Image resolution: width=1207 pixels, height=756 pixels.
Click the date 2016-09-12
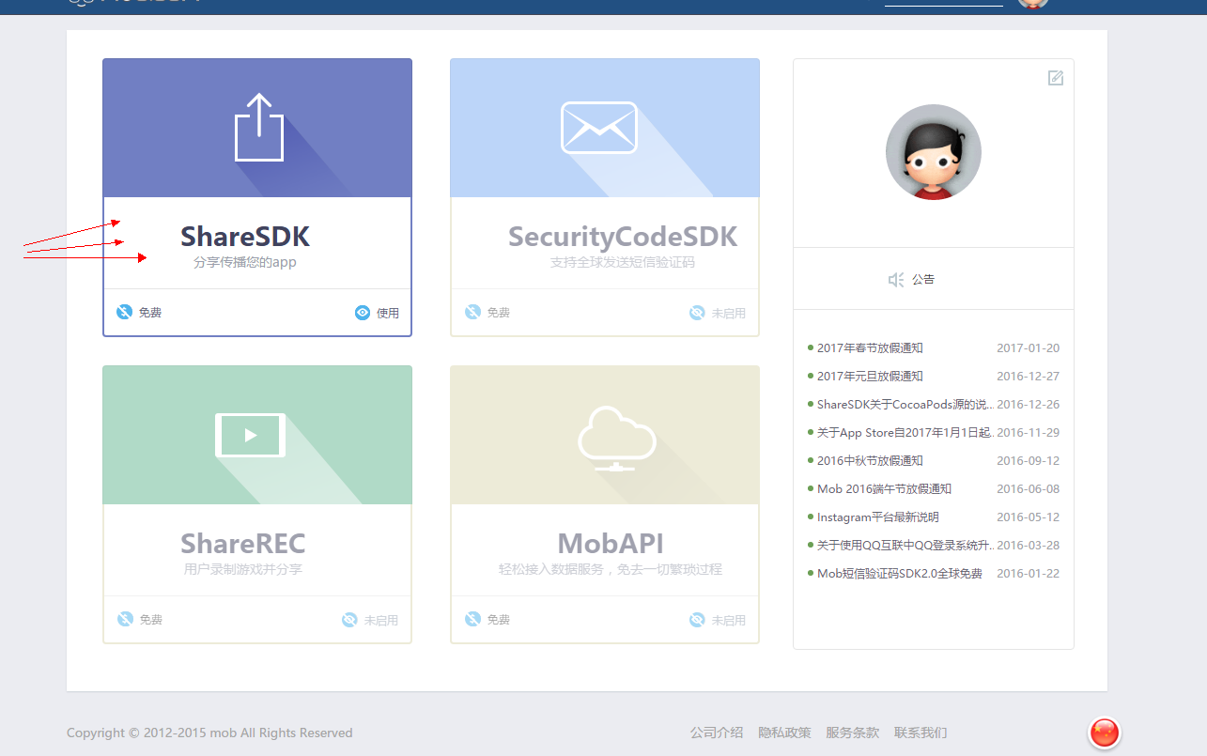pos(1028,461)
